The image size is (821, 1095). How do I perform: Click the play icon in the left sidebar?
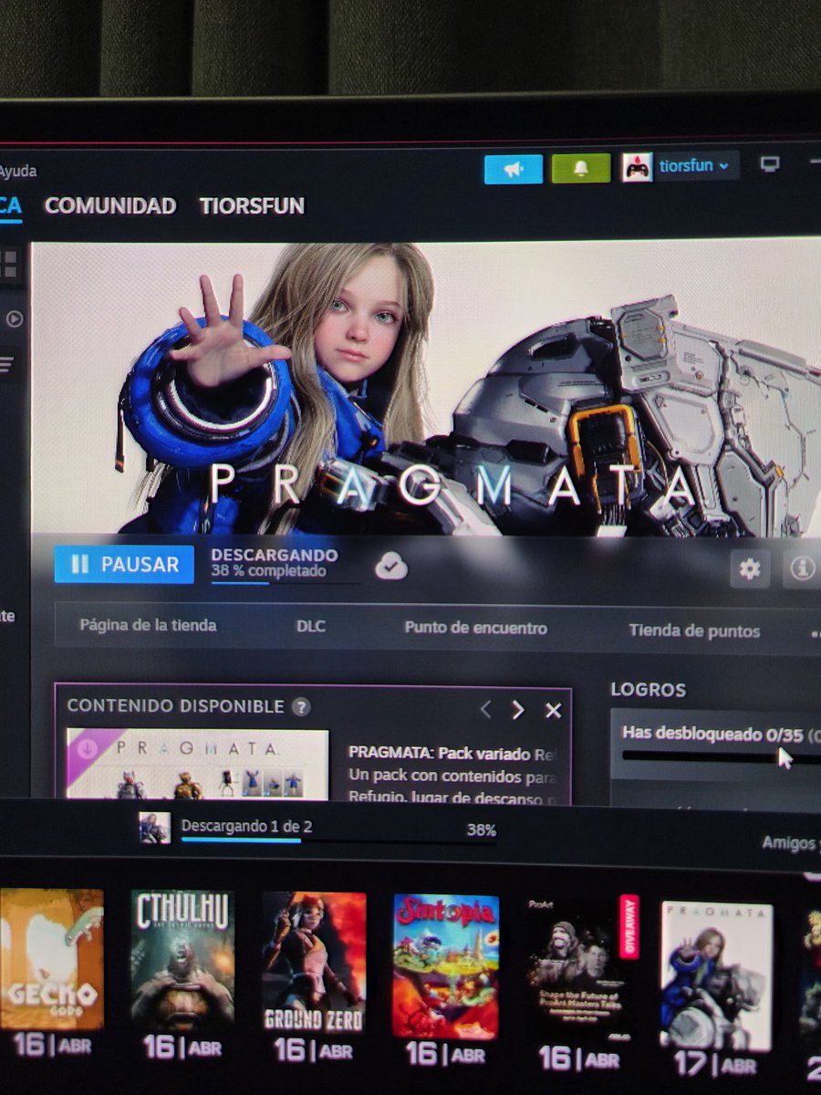tap(13, 319)
